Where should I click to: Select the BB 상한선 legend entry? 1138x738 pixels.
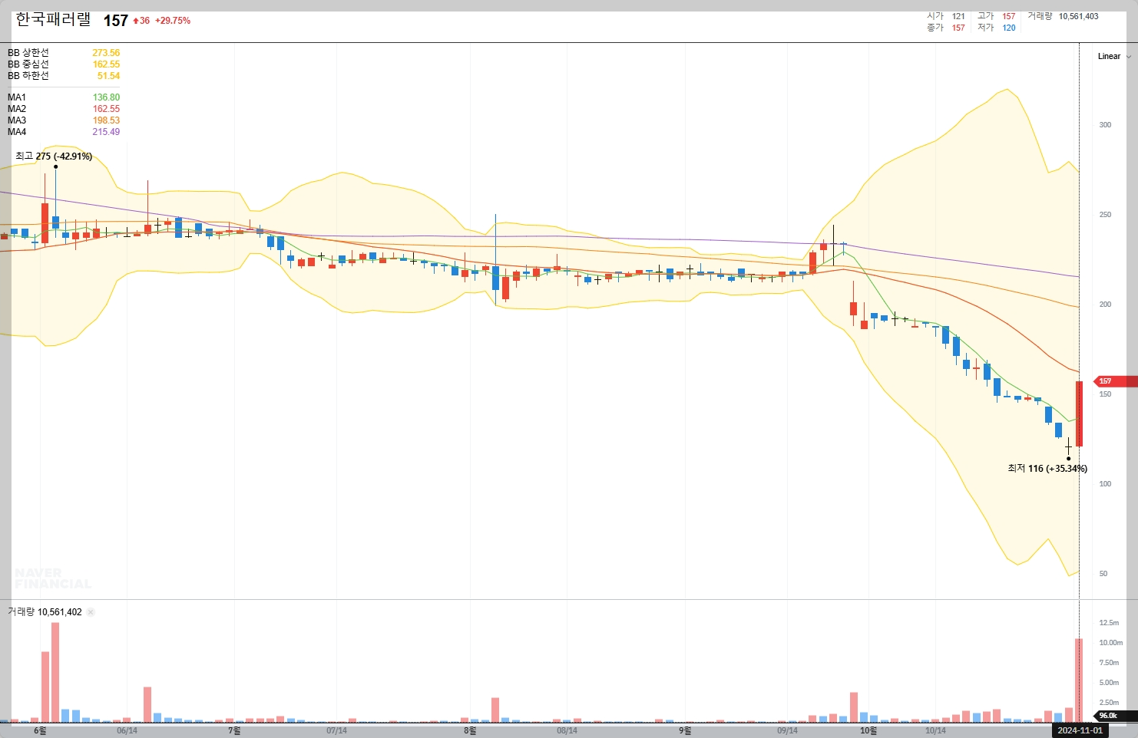point(64,53)
